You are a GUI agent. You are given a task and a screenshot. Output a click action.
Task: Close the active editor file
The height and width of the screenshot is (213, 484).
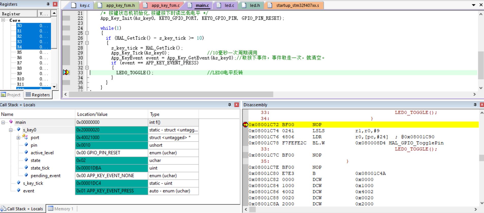(481, 5)
